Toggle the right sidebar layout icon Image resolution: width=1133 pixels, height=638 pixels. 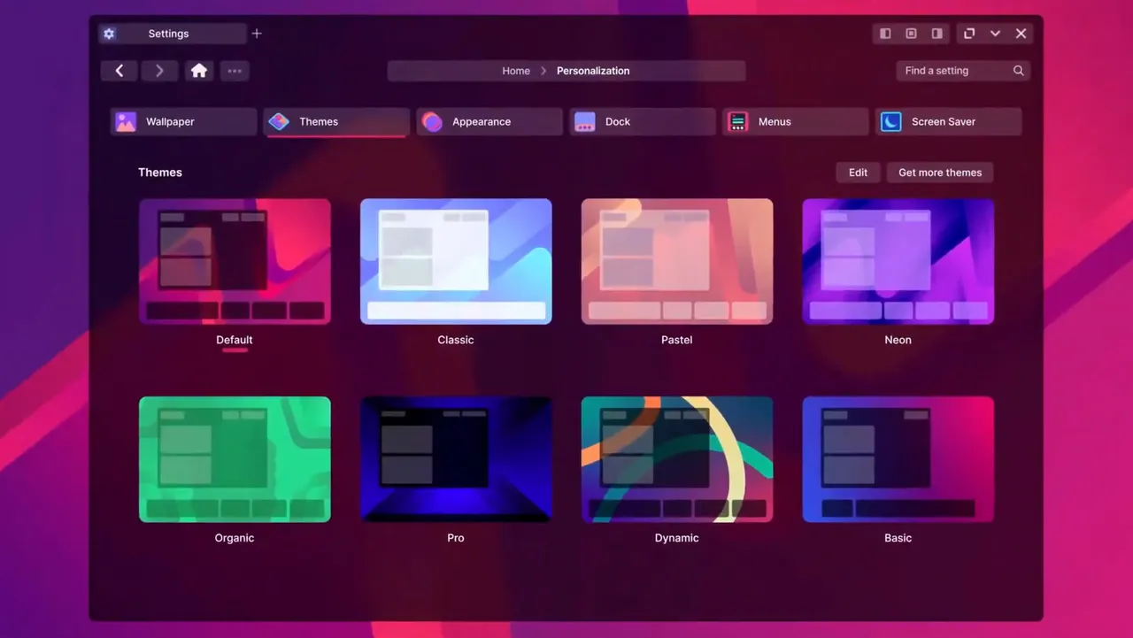936,34
